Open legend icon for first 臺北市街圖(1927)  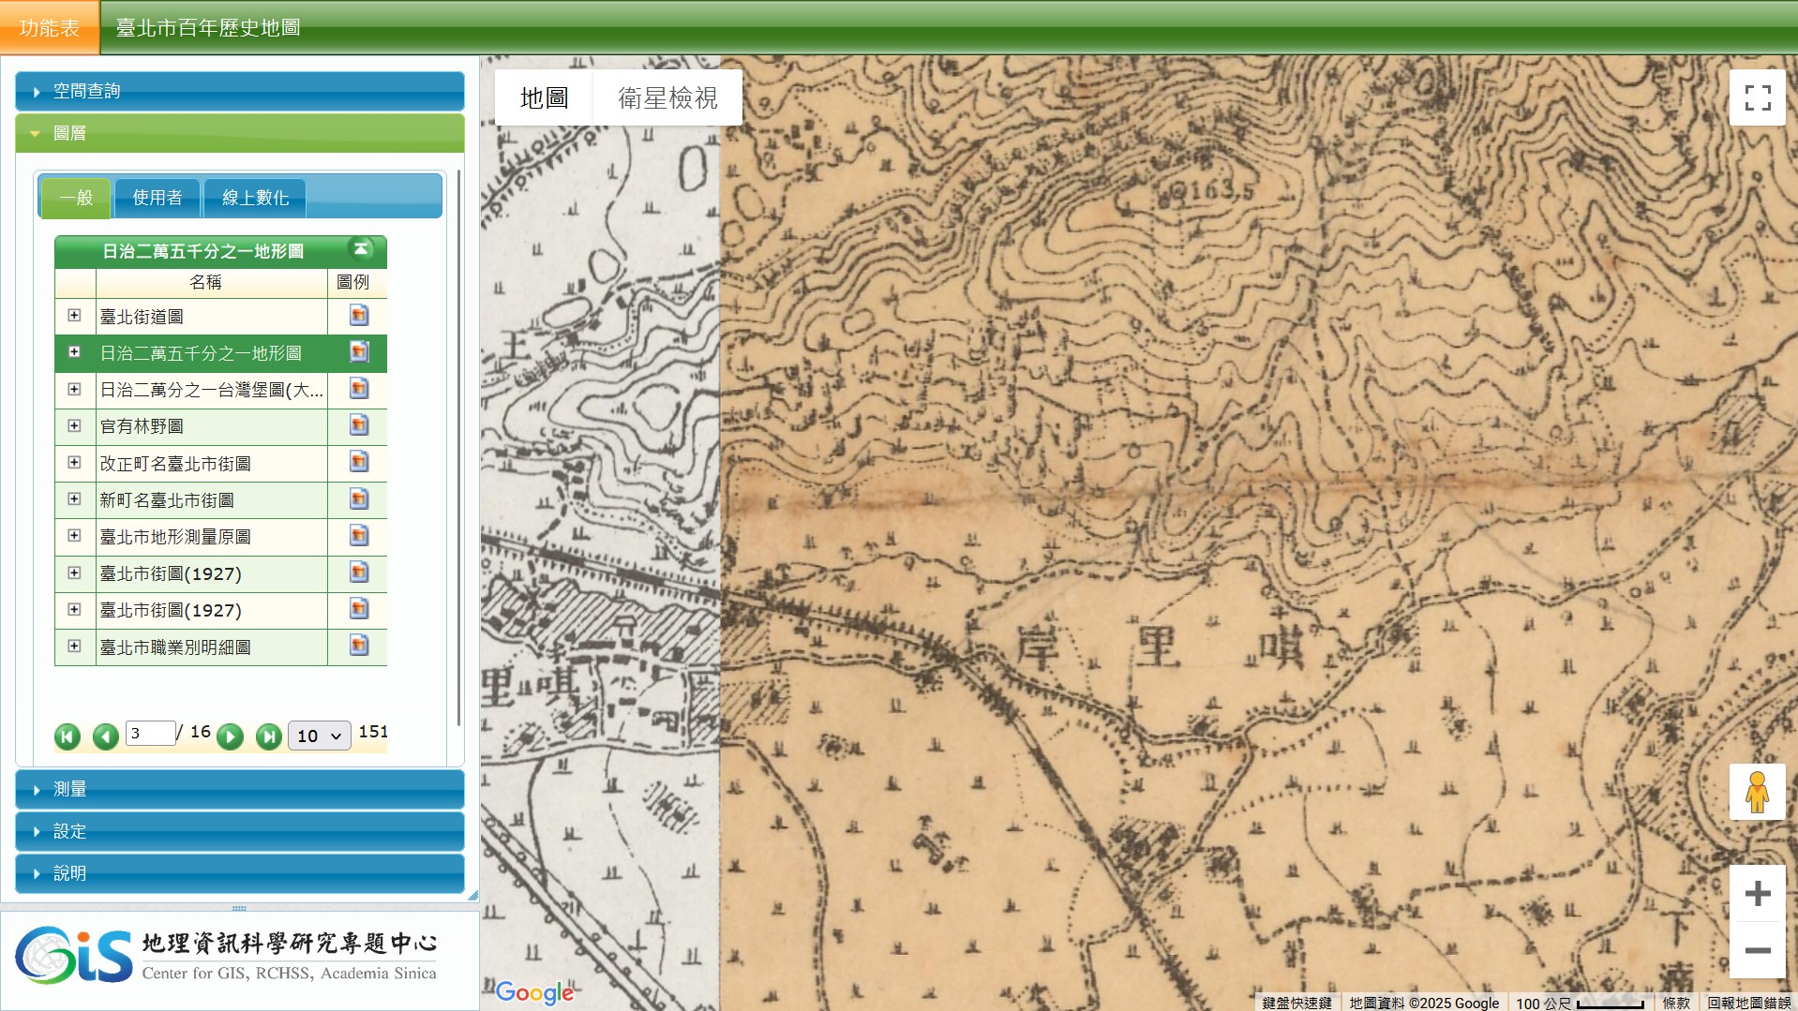point(358,572)
